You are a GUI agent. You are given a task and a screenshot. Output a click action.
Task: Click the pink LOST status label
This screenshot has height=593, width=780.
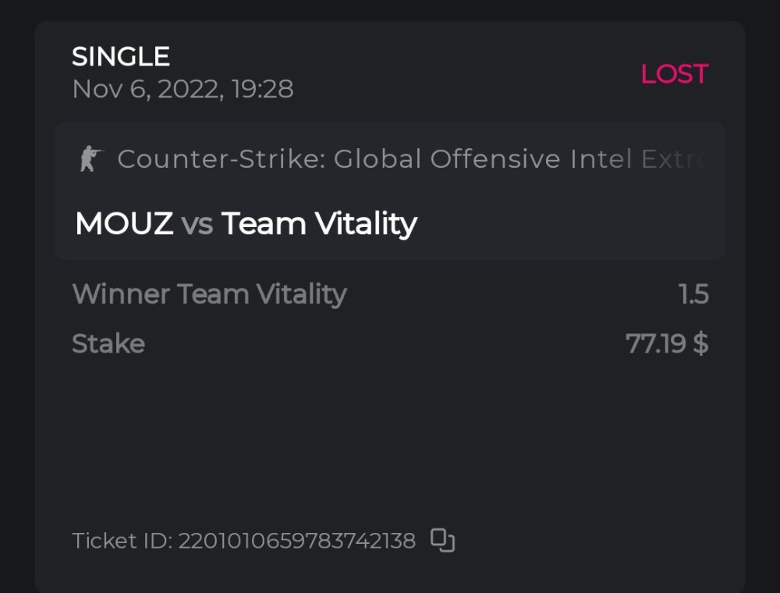pos(674,74)
